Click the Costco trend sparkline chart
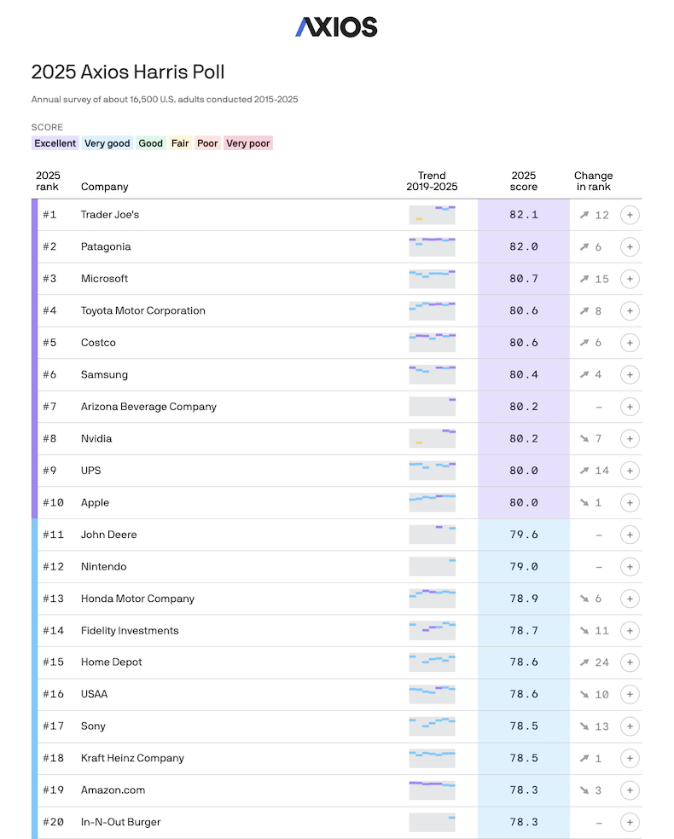Viewport: 674px width, 839px height. click(432, 343)
